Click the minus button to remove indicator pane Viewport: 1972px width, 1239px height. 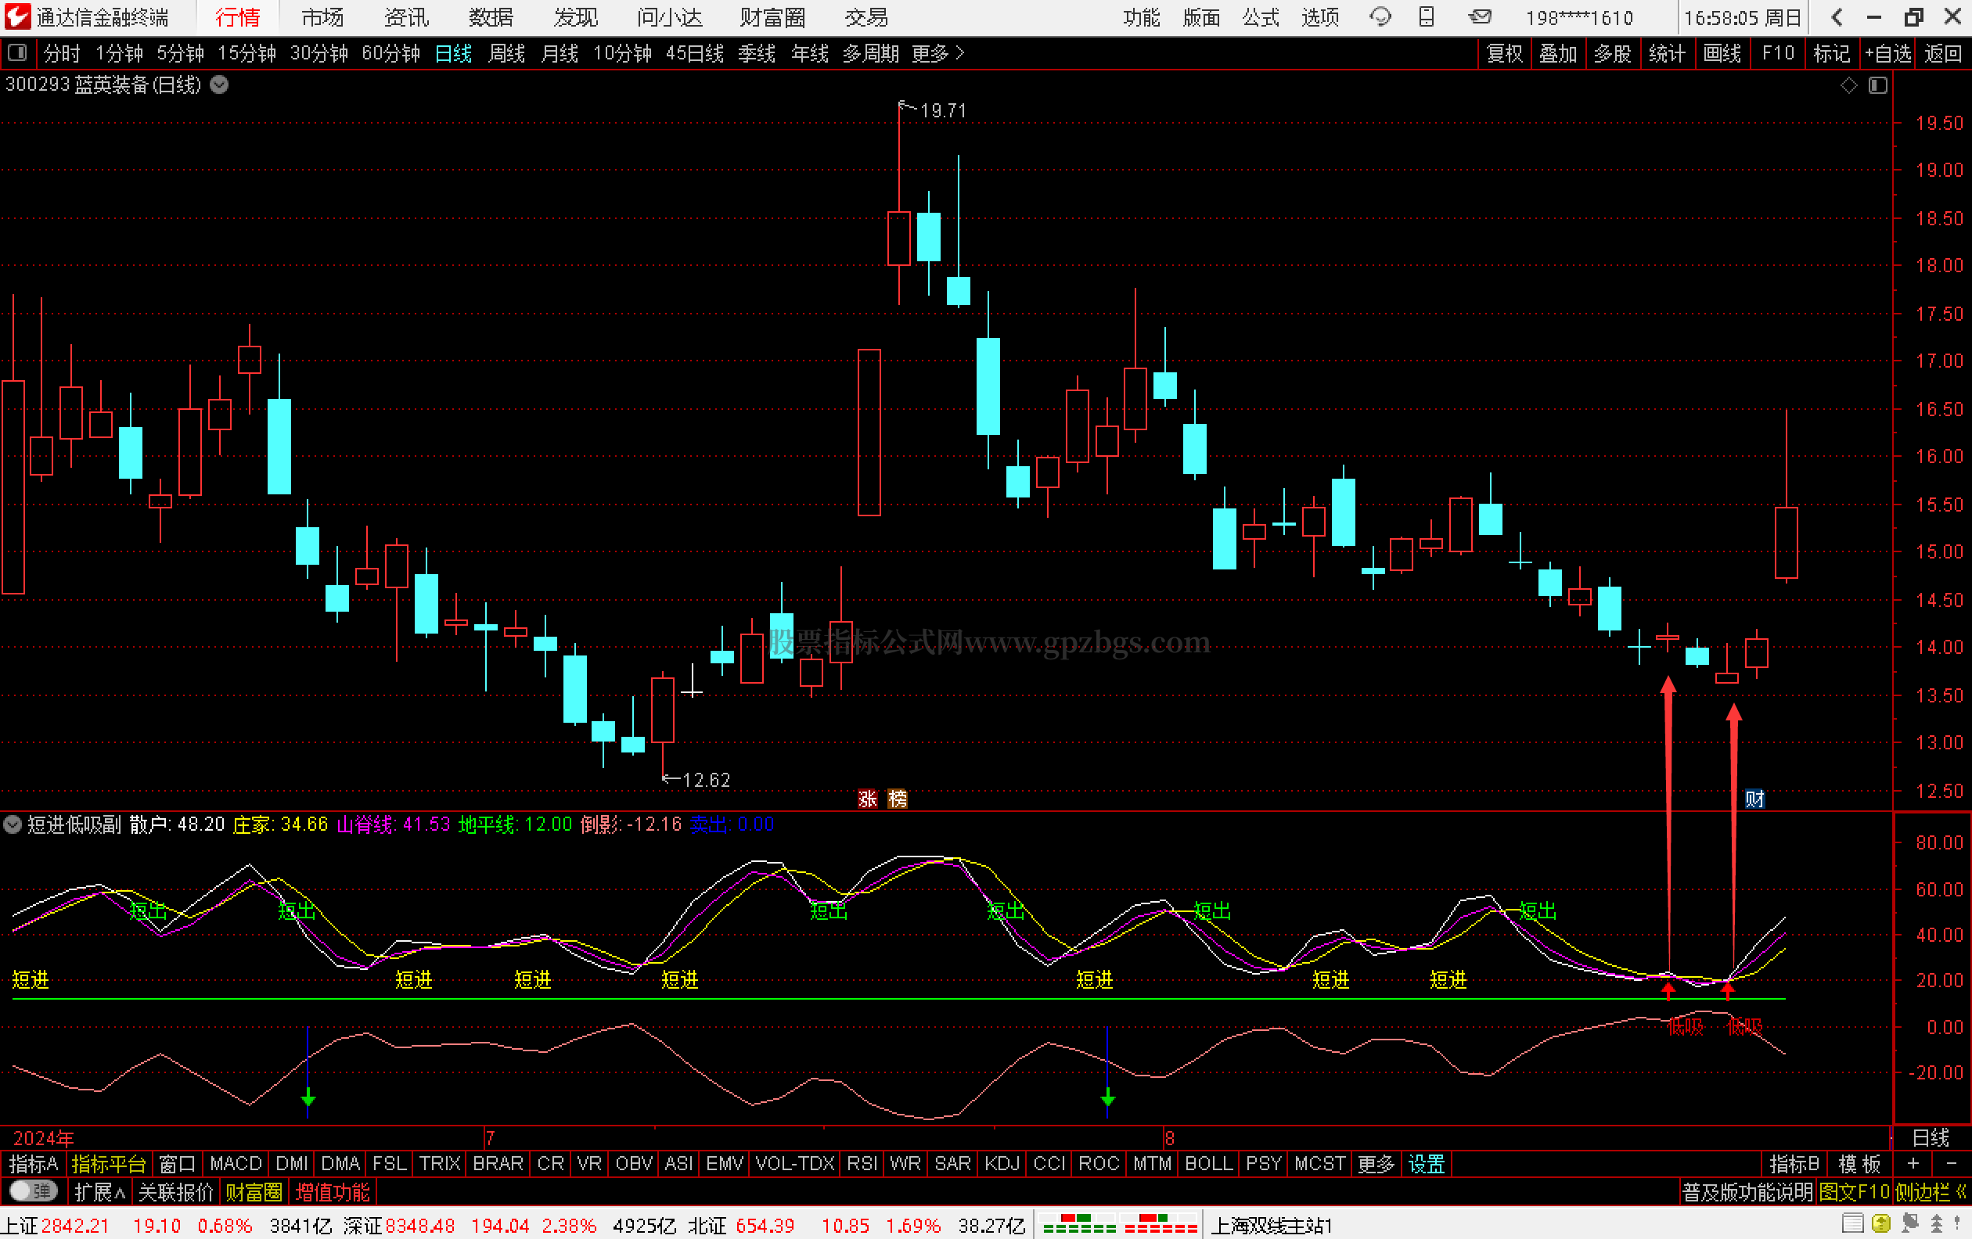click(1952, 1163)
